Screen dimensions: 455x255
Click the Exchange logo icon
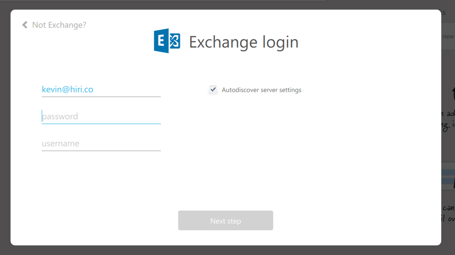point(167,41)
